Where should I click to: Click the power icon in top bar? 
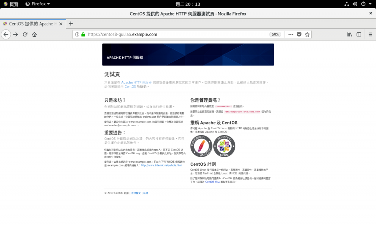(363, 4)
